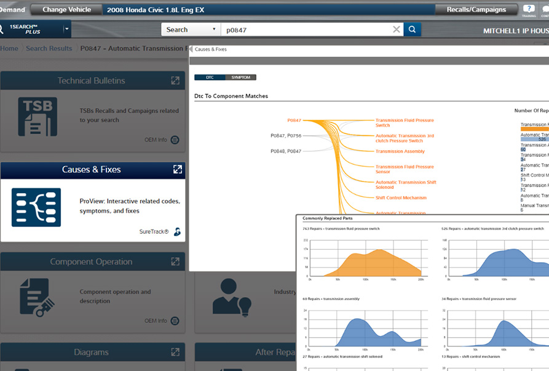The image size is (549, 371).
Task: Click the Change Vehicle button
Action: click(66, 9)
